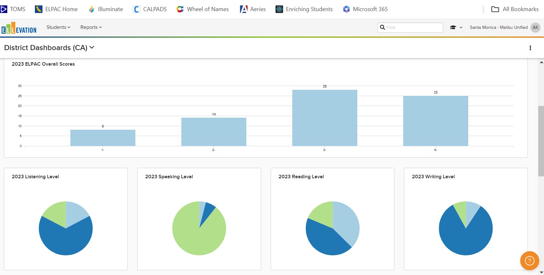The width and height of the screenshot is (544, 275).
Task: Open Enriching Students bookmark
Action: click(304, 9)
